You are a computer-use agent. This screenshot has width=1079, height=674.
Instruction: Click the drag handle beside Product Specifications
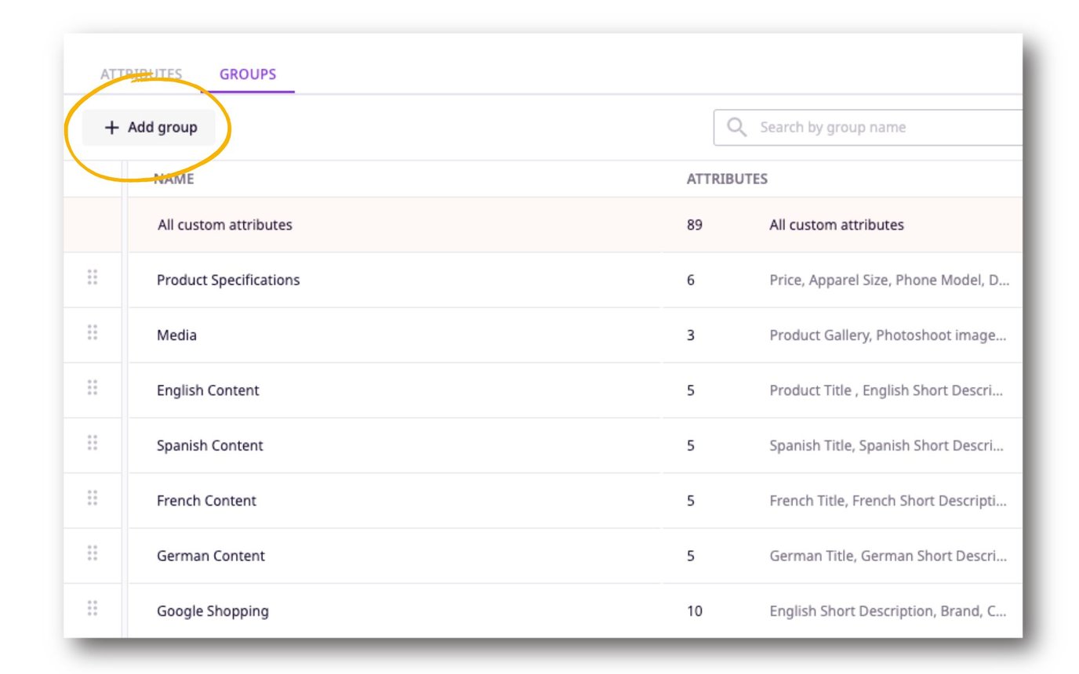[91, 279]
